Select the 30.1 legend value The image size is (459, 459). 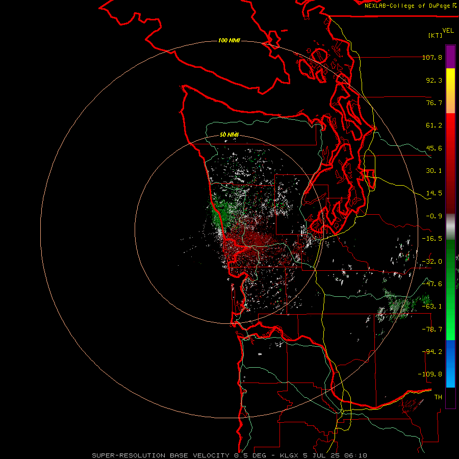(x=434, y=171)
